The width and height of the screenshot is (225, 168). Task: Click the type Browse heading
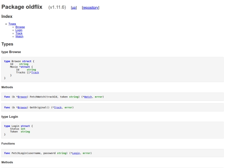tap(11, 52)
